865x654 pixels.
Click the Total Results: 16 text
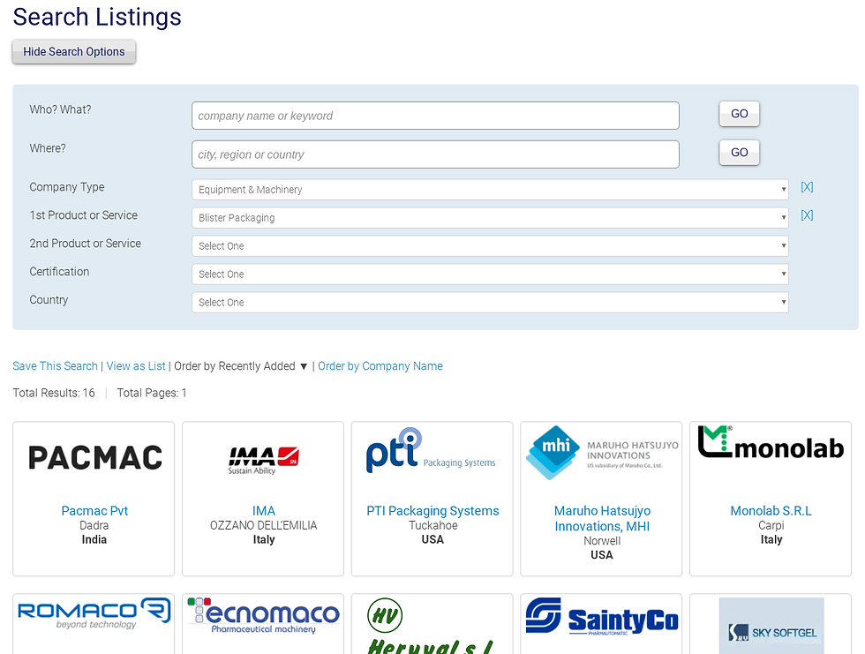point(54,393)
